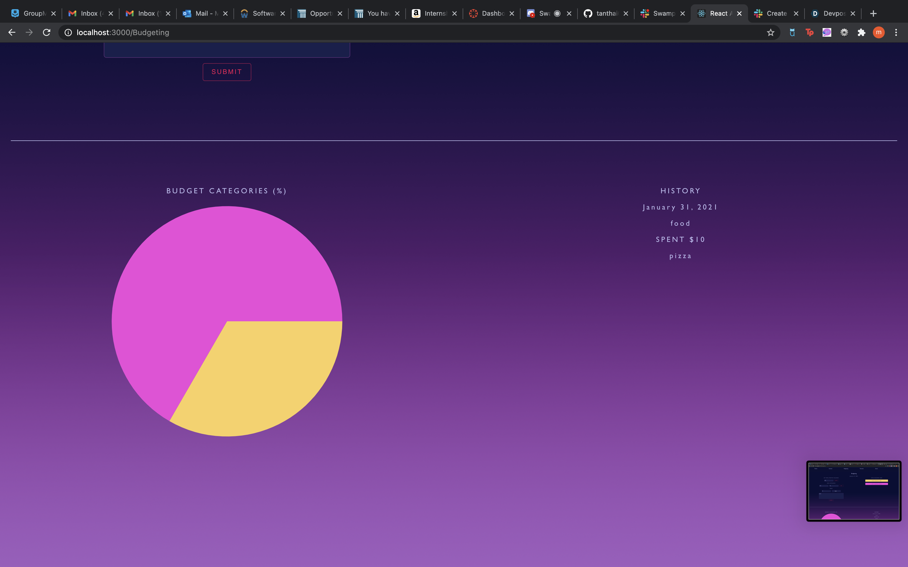Screen dimensions: 908x567
Task: Reload the Budgeting page
Action: pos(46,33)
